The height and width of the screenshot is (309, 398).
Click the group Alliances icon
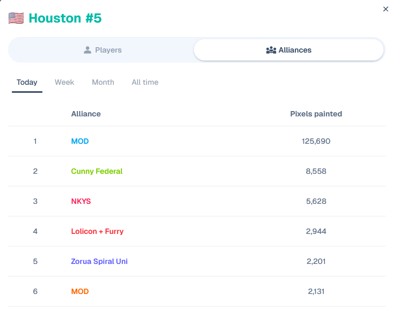(x=271, y=50)
